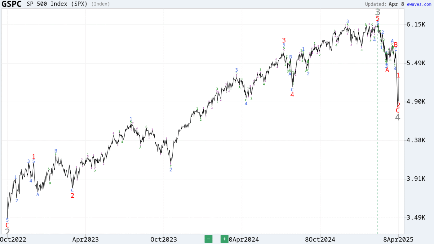Viewport: 434px width, 244px height.
Task: Select the red wave A label
Action: coord(387,70)
